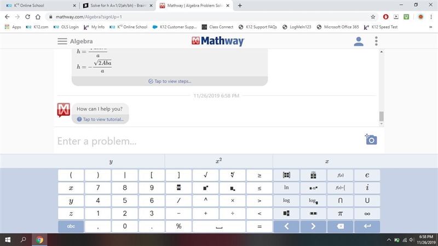The height and width of the screenshot is (246, 438).
Task: Click the Mathway logo
Action: (x=218, y=41)
